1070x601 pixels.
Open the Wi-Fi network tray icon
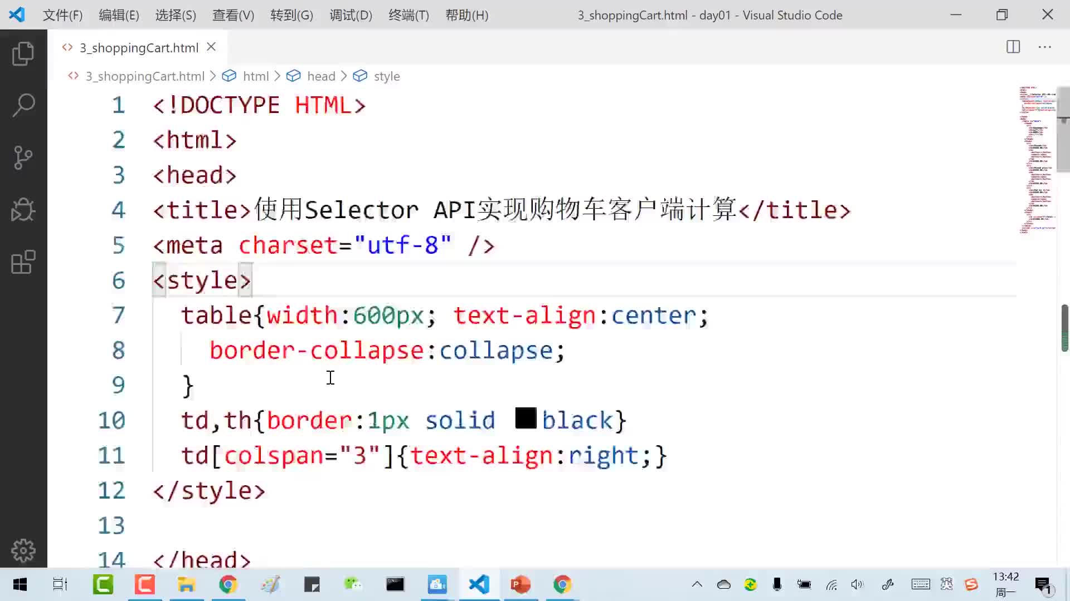(831, 584)
